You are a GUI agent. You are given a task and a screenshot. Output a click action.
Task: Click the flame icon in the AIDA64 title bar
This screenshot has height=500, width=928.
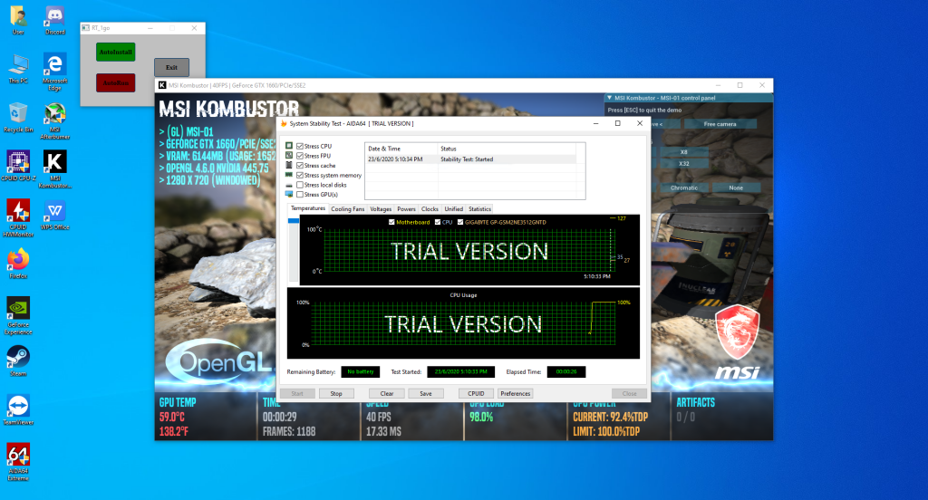[284, 124]
